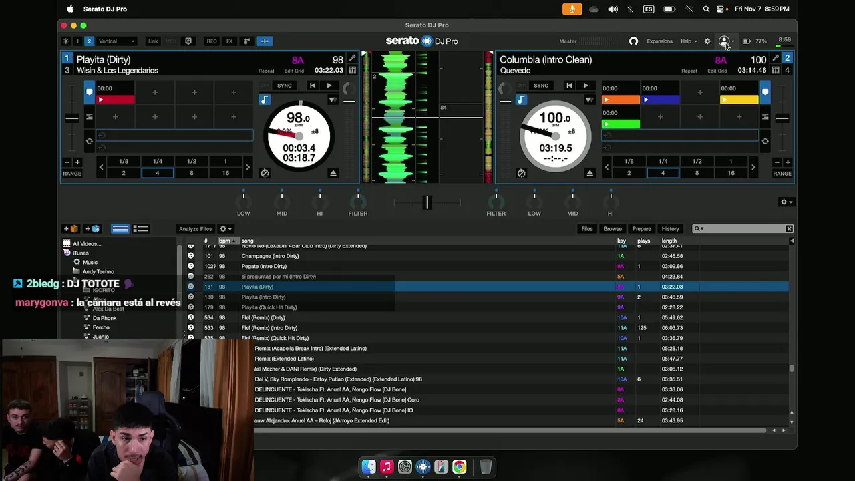Select saved loops tab on left deck
Screen dimensions: 855x481
coord(89,116)
